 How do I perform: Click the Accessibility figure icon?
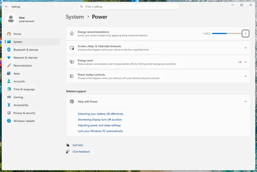click(9, 105)
